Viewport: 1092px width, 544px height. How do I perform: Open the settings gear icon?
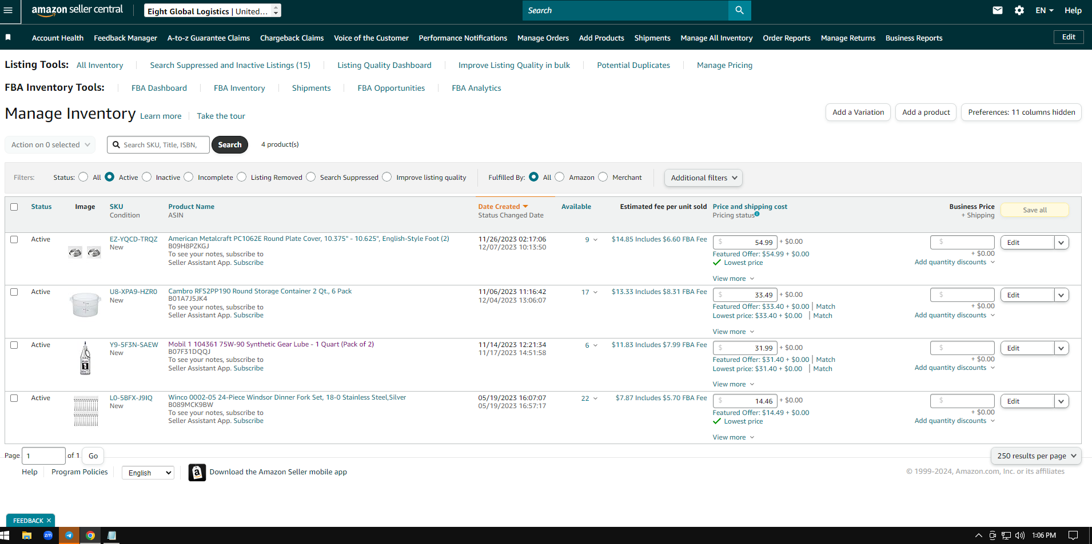click(x=1019, y=10)
